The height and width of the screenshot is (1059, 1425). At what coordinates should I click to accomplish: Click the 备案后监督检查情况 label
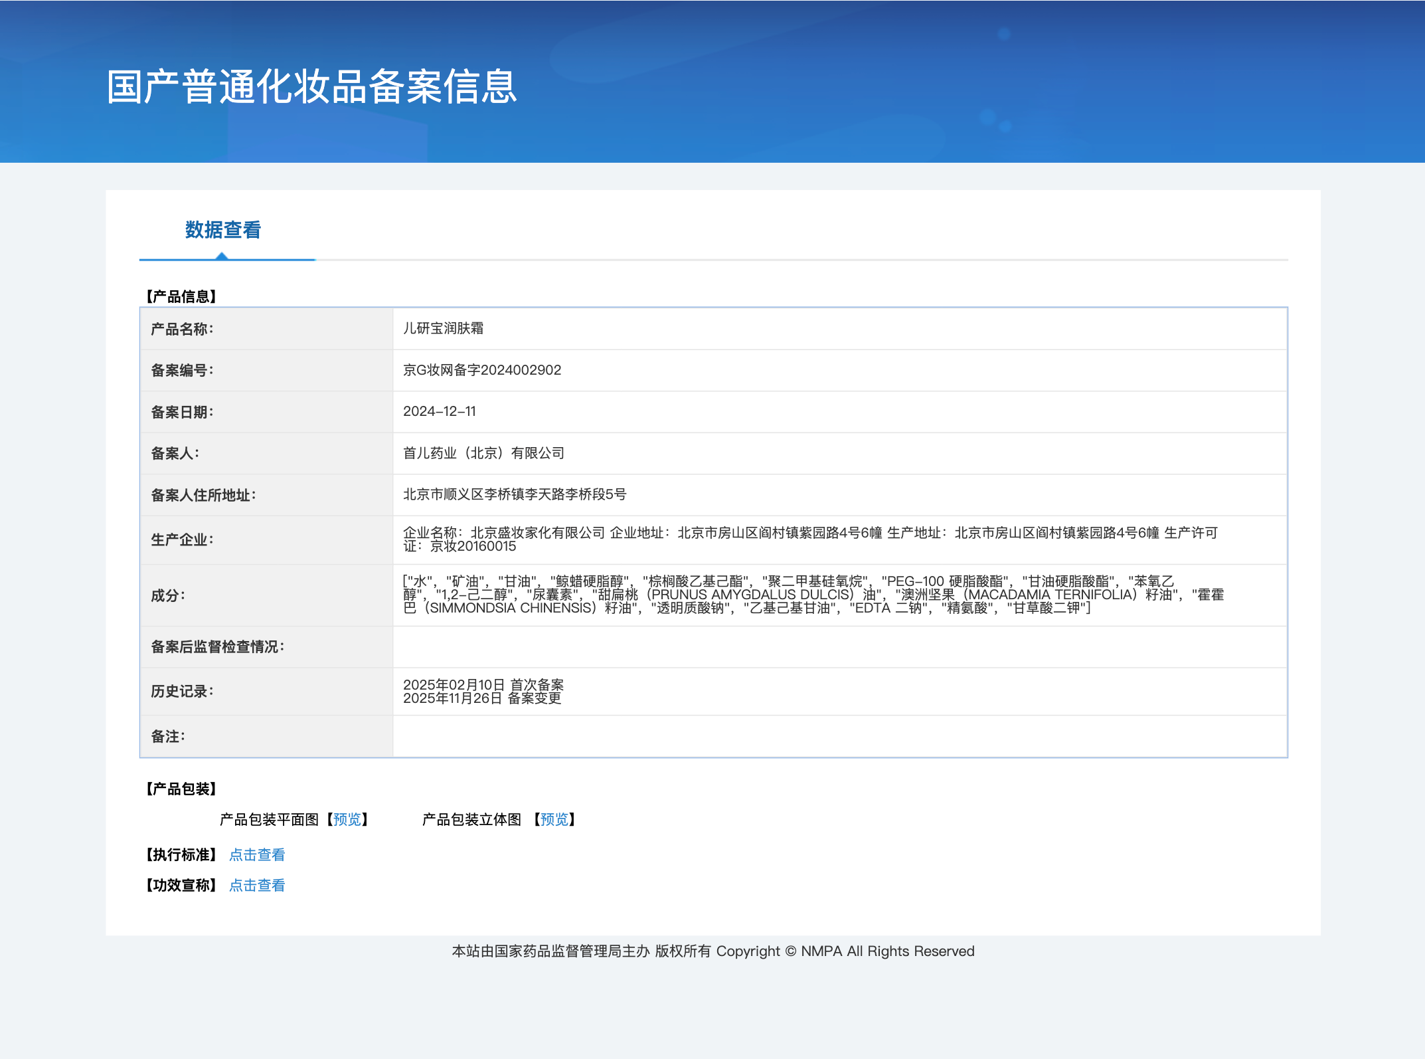point(217,646)
